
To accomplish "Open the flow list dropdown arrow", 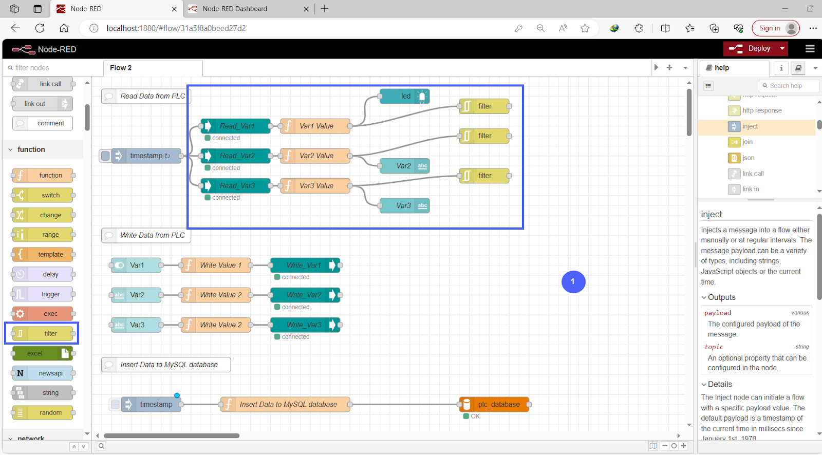I will point(685,68).
